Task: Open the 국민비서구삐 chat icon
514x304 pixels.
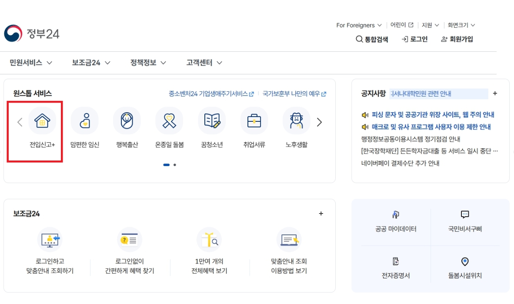Action: tap(465, 214)
